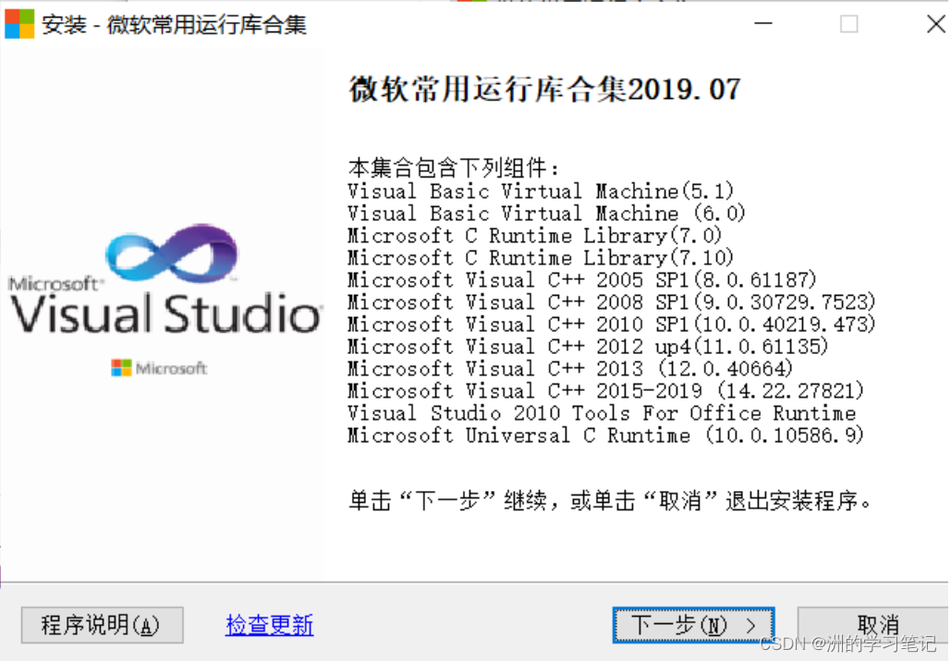
Task: Click Visual Basic Virtual Machine (6.0) line
Action: click(546, 214)
